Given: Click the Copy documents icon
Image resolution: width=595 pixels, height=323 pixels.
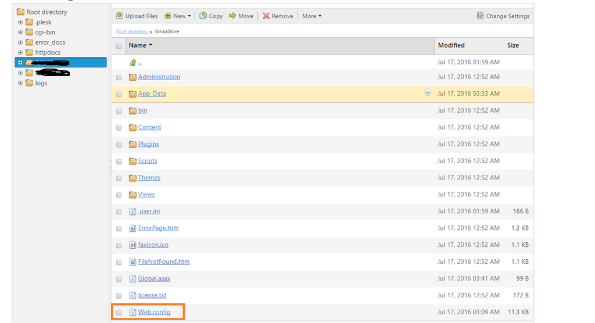Looking at the screenshot, I should tap(203, 16).
